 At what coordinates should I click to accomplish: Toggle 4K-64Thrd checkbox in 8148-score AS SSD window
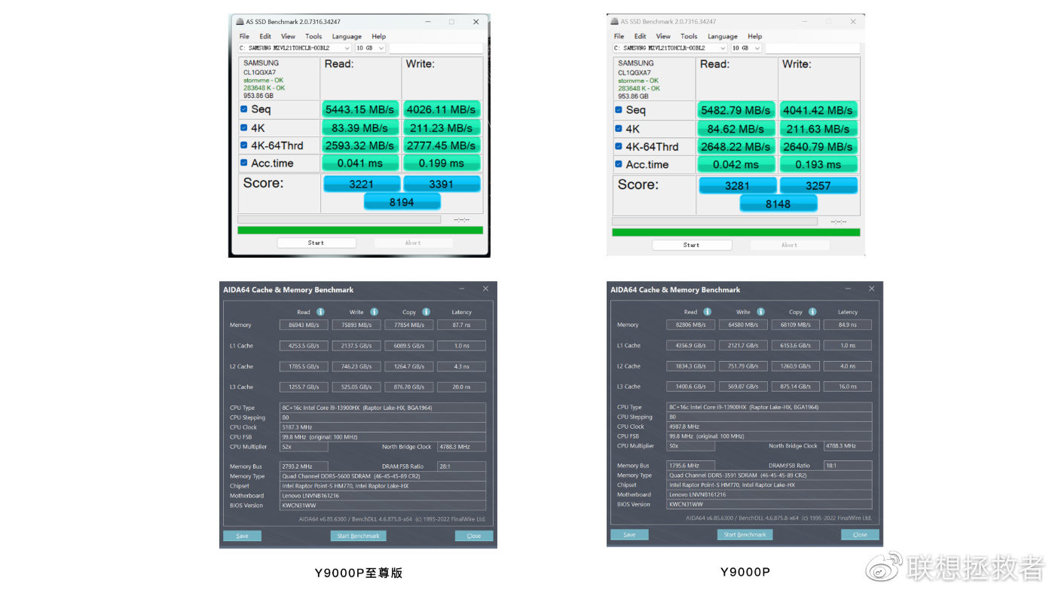tap(619, 146)
